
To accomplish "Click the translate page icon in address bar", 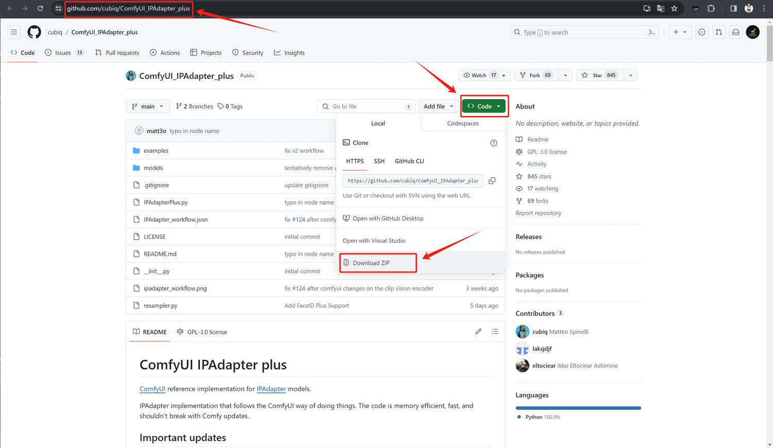I will (x=661, y=8).
